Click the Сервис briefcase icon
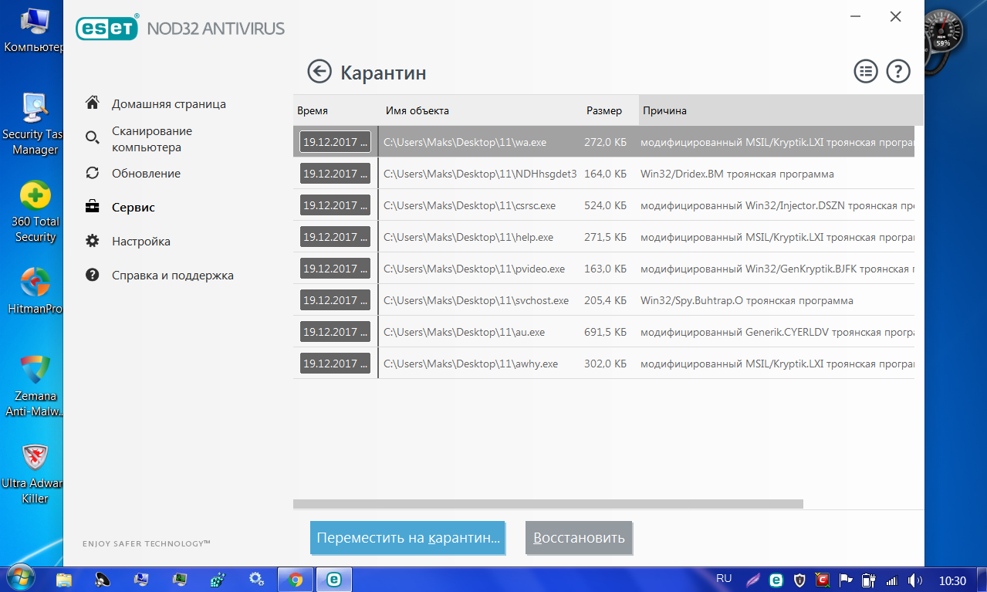 (x=93, y=207)
